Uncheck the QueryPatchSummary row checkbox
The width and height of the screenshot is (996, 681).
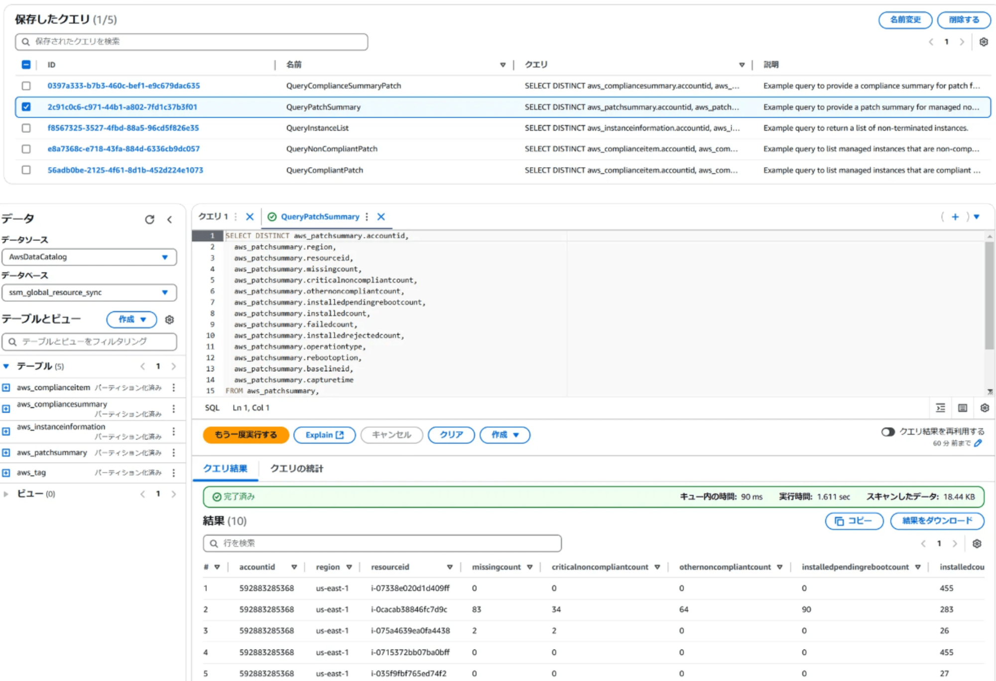pyautogui.click(x=26, y=107)
